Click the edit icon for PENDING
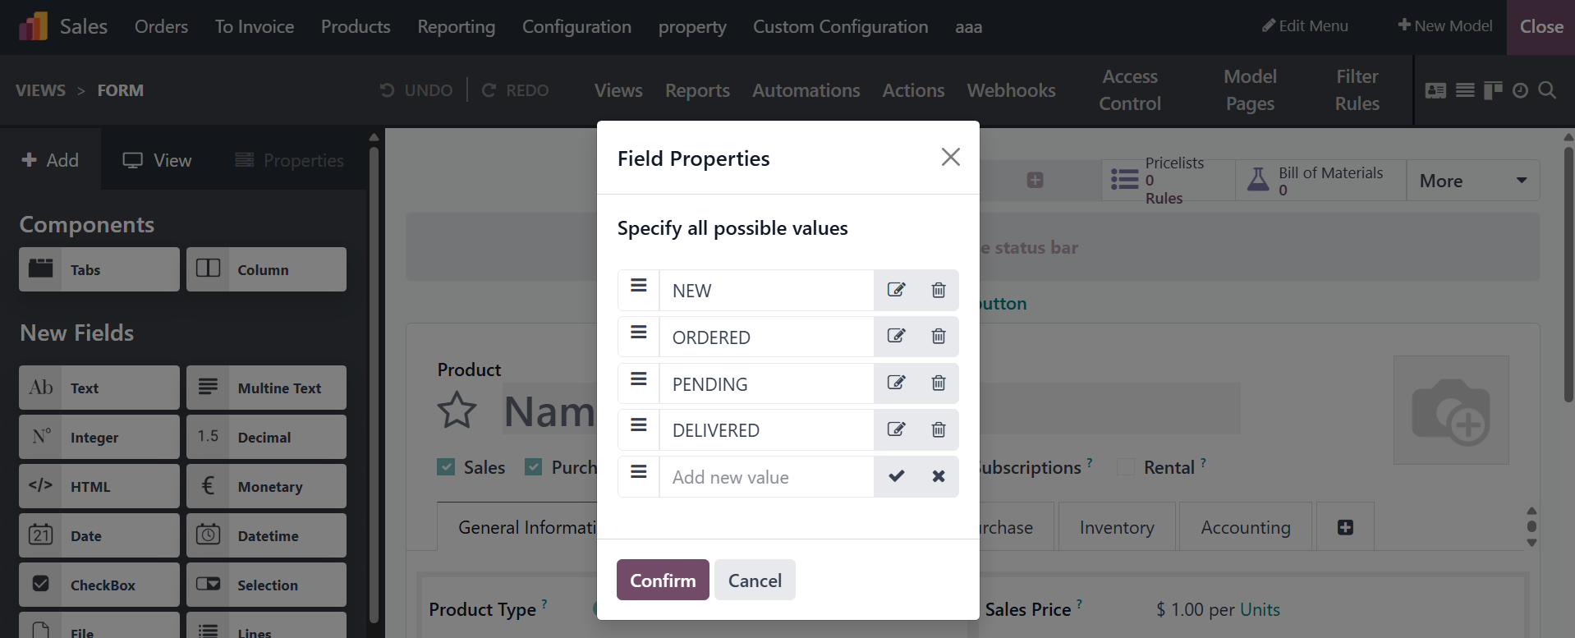Image resolution: width=1575 pixels, height=638 pixels. click(x=896, y=383)
